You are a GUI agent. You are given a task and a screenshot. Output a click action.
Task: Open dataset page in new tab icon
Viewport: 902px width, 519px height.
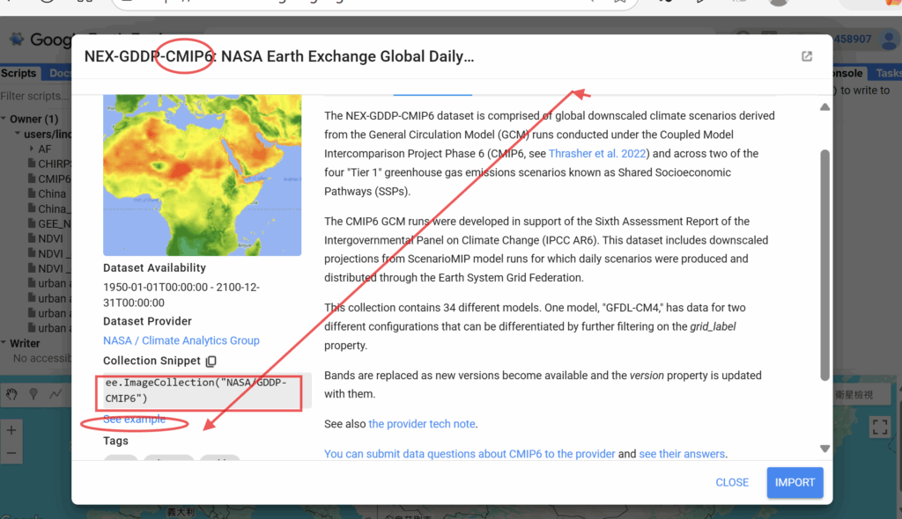pyautogui.click(x=806, y=56)
